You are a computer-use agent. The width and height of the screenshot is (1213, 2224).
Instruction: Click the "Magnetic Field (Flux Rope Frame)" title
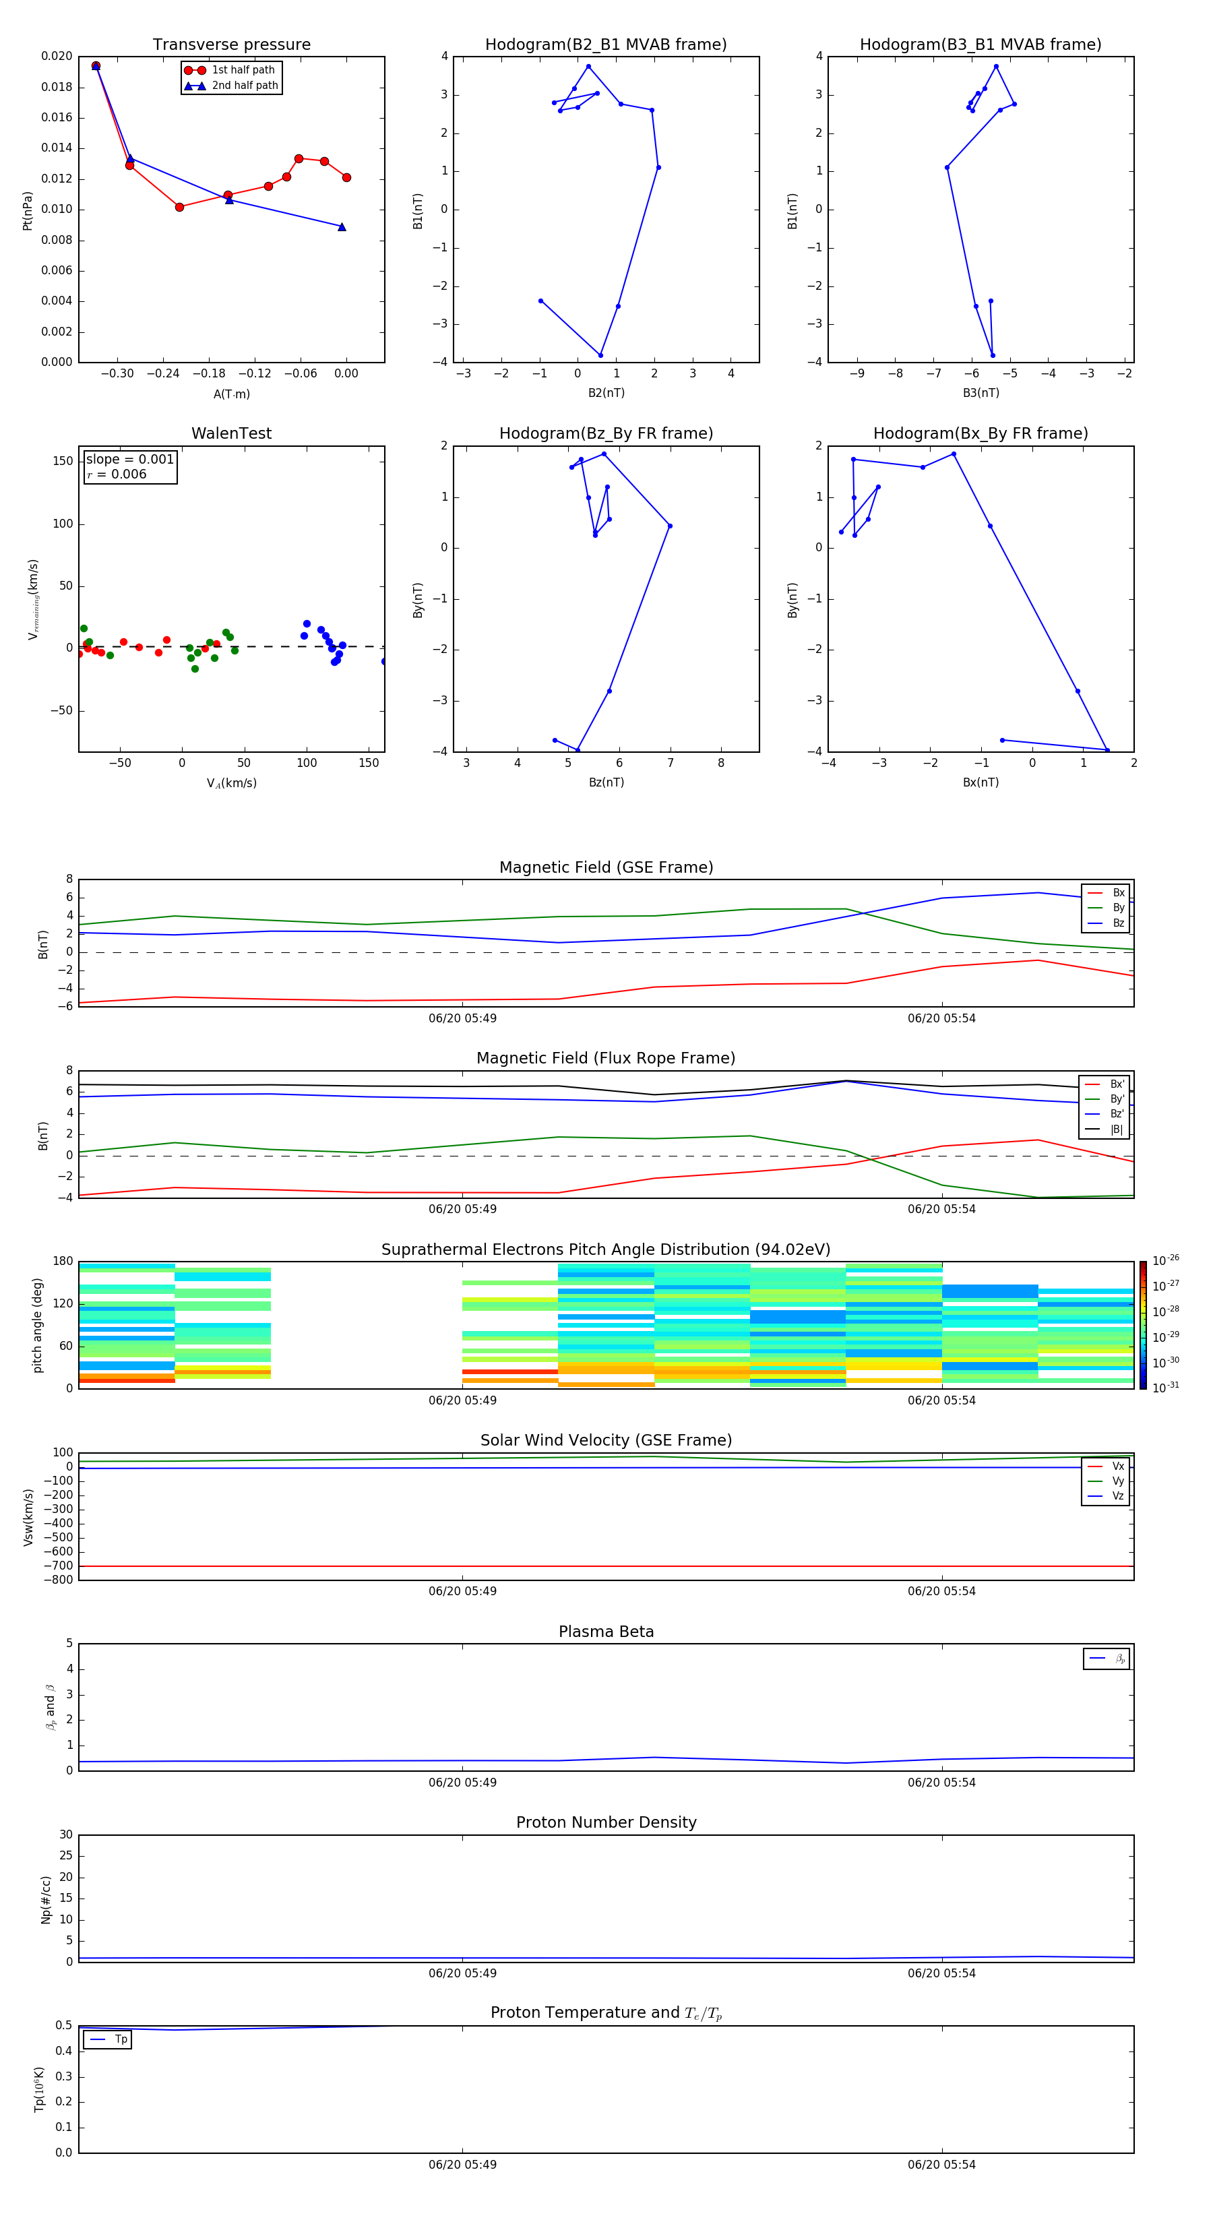pyautogui.click(x=606, y=1059)
